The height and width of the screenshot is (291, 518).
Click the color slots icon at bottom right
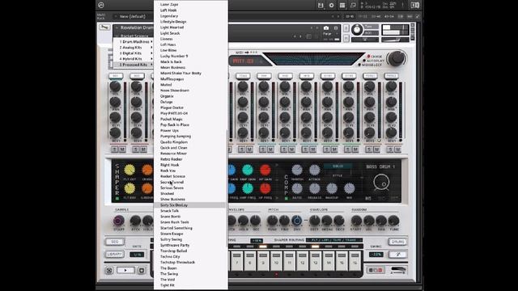coord(376,270)
